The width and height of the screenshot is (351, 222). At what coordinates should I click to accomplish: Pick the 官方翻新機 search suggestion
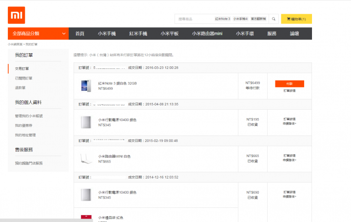pos(258,19)
